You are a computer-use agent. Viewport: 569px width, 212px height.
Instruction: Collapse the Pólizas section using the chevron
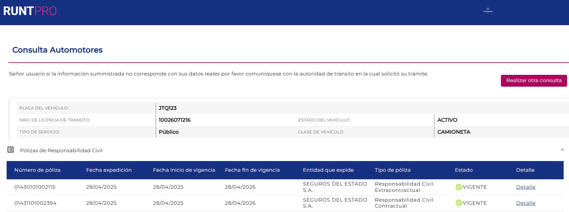pyautogui.click(x=562, y=150)
